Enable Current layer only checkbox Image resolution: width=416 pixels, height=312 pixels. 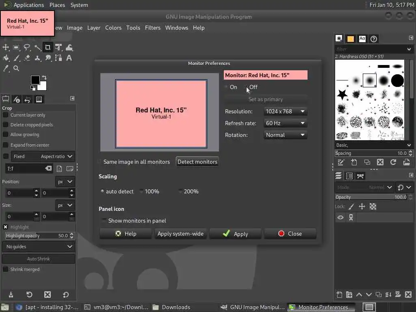5,115
